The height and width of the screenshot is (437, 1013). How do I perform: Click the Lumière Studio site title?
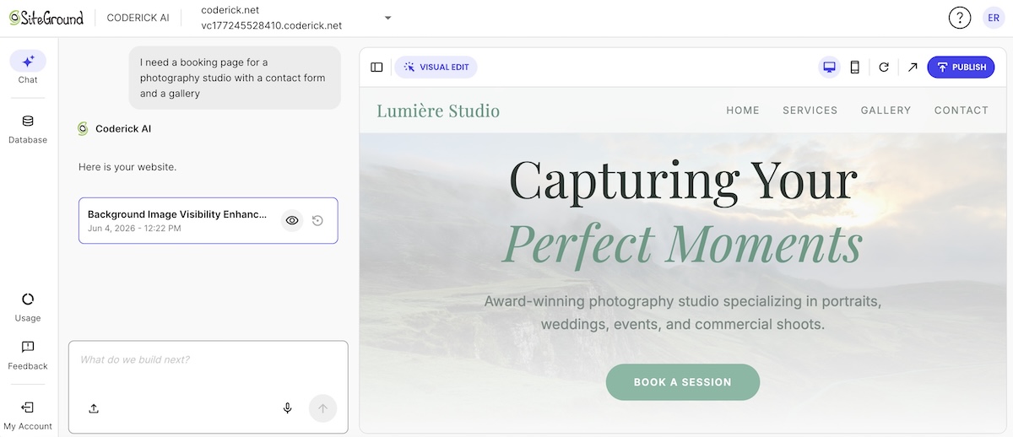pos(438,111)
